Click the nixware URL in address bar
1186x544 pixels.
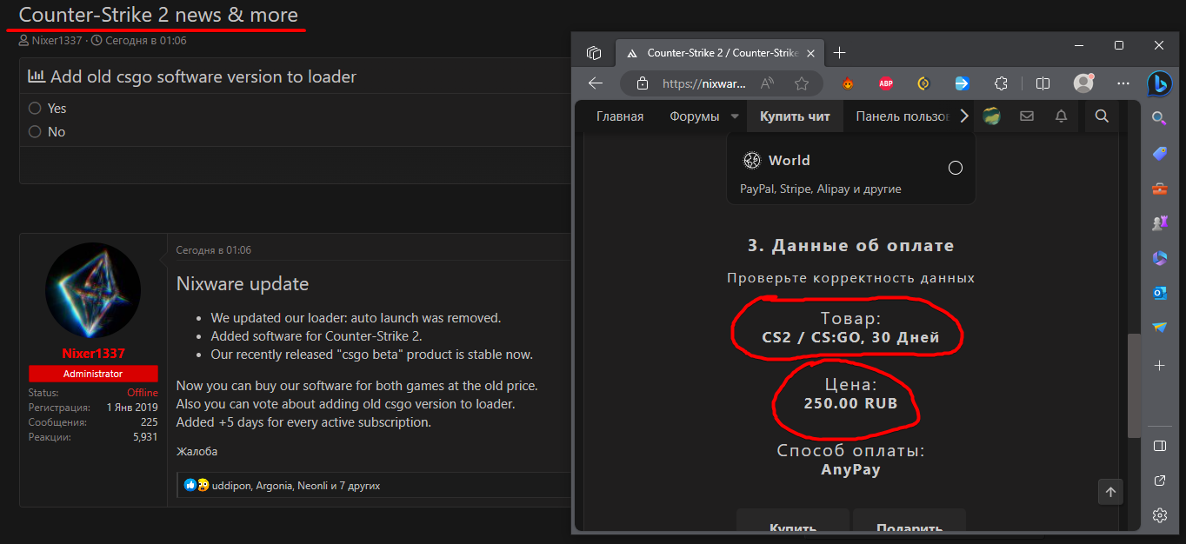704,83
